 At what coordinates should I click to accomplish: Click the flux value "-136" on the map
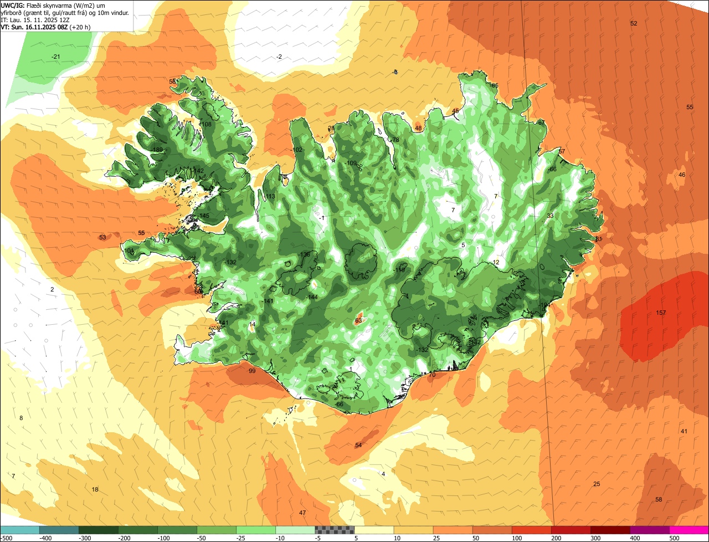point(304,255)
